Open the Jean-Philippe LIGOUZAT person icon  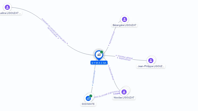[151, 61]
